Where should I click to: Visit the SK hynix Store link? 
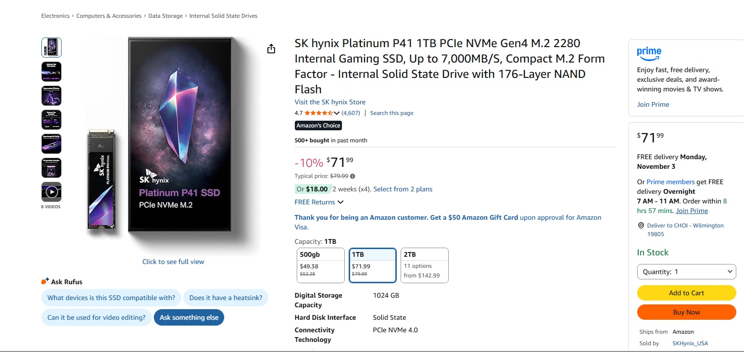coord(330,102)
